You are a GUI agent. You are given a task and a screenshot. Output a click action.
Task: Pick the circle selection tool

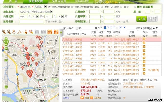43,32
